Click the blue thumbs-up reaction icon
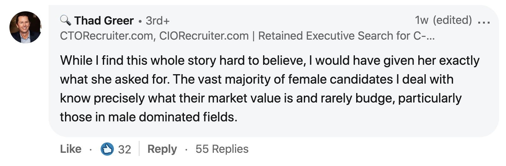The width and height of the screenshot is (506, 166). 107,149
